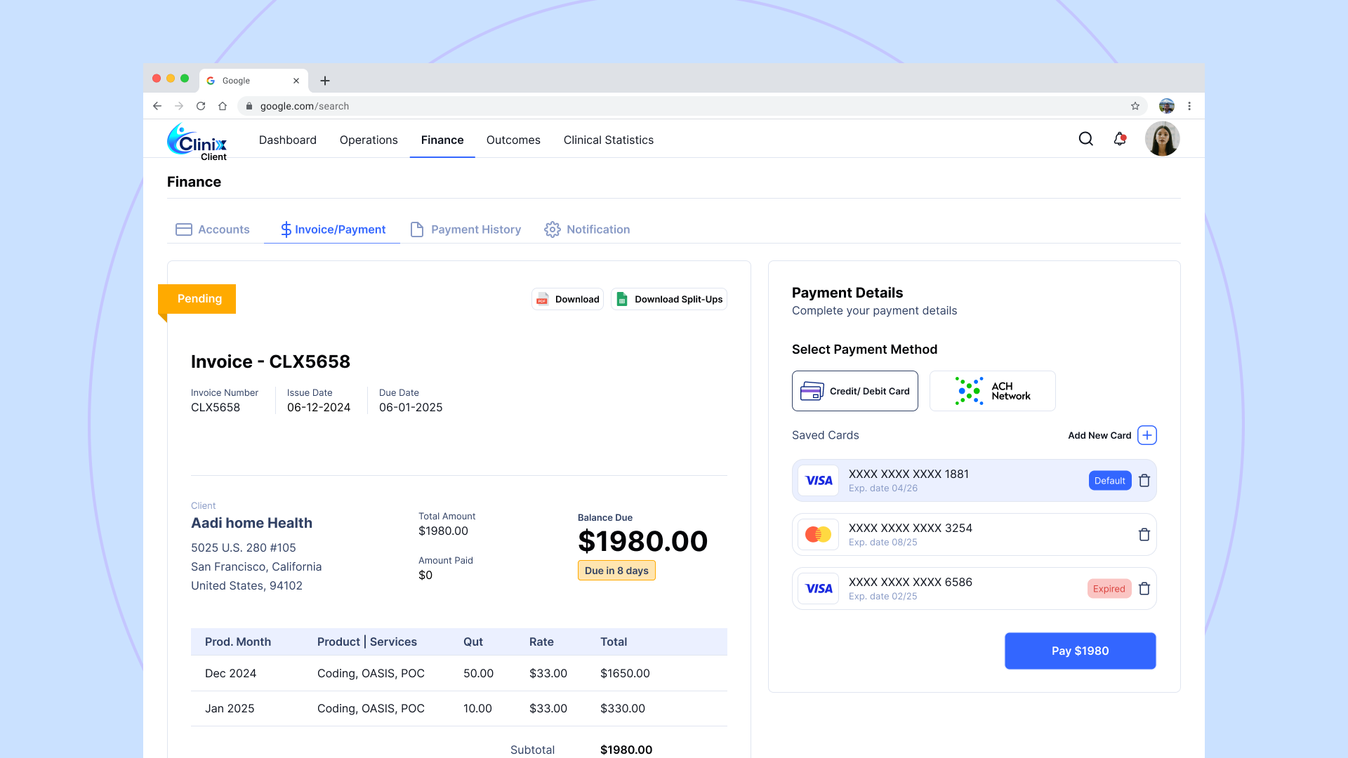This screenshot has height=758, width=1348.
Task: Delete the Visa card ending 1881
Action: click(x=1144, y=481)
